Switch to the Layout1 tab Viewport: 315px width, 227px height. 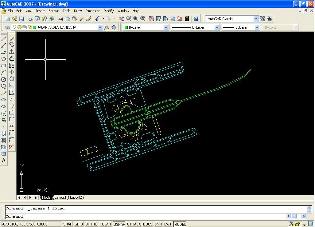click(x=60, y=197)
